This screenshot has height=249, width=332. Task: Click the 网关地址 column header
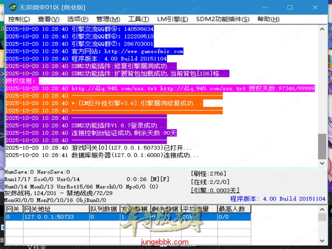coord(56,209)
